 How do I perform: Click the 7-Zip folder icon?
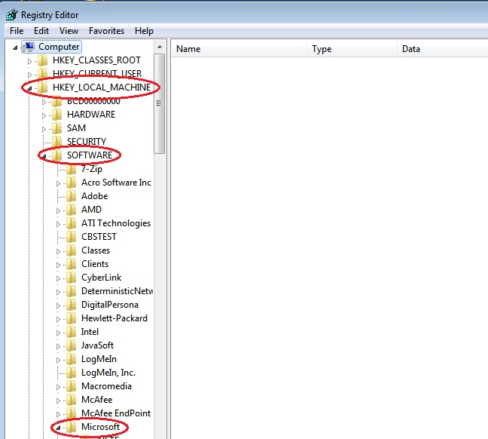point(72,169)
